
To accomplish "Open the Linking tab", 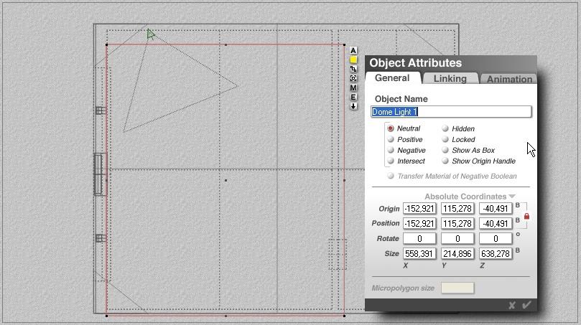I will pos(450,78).
